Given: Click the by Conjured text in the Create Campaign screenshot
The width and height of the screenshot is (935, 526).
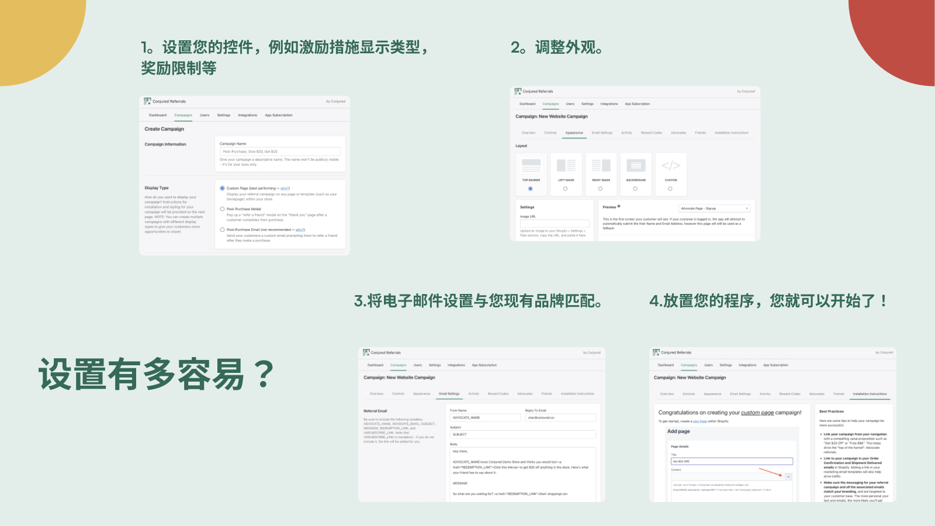Looking at the screenshot, I should click(335, 102).
